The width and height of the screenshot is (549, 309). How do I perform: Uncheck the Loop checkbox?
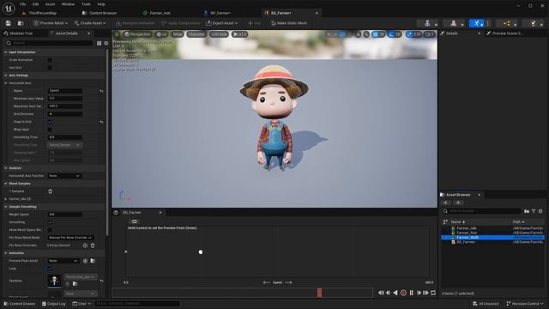[x=50, y=269]
